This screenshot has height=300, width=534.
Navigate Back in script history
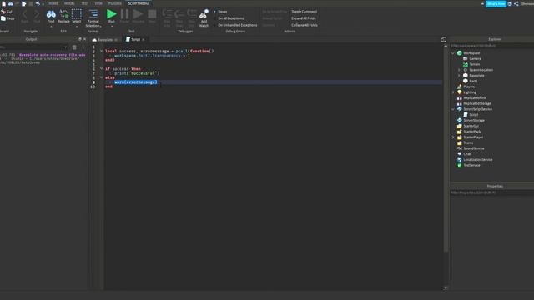(24, 14)
